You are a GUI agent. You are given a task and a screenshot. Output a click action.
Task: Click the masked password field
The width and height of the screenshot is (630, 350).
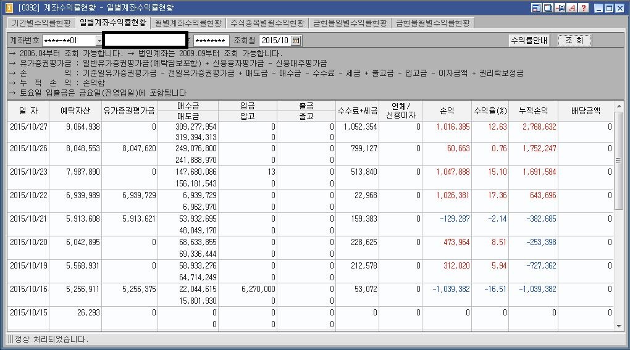tap(211, 41)
